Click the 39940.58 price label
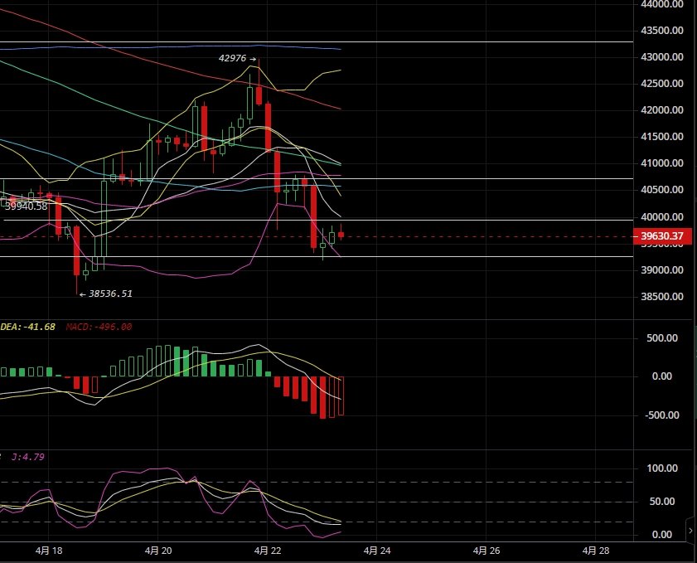The width and height of the screenshot is (697, 563). point(27,206)
